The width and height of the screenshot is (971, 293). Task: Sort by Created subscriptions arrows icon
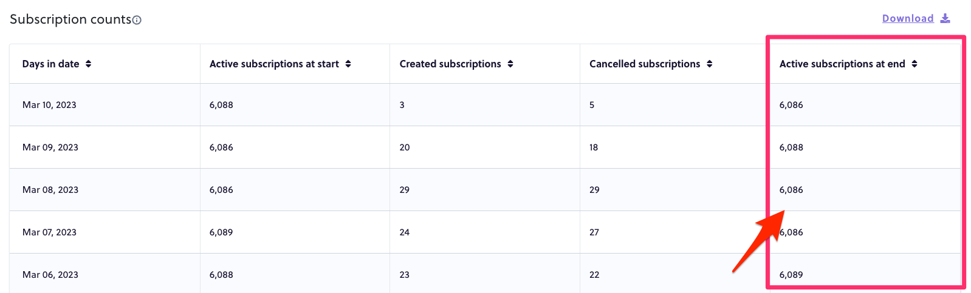pos(510,64)
